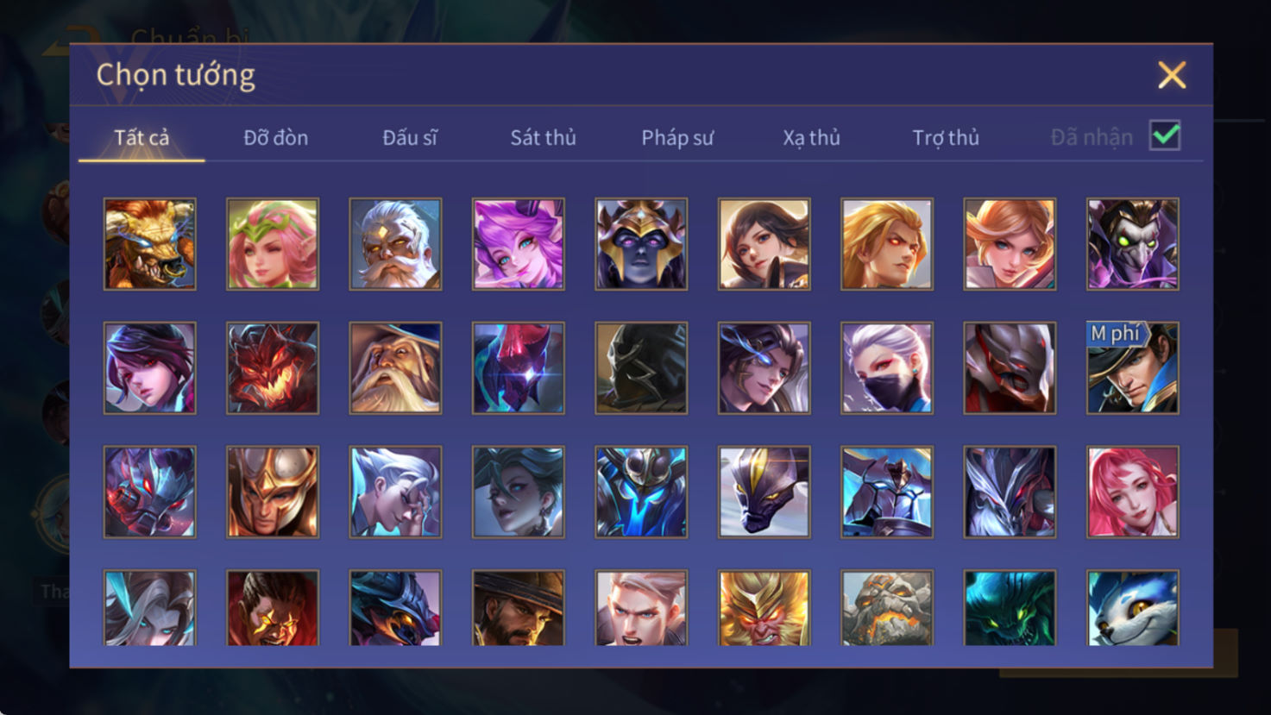Image resolution: width=1271 pixels, height=715 pixels.
Task: Select the purple-haired horned girl hero
Action: pyautogui.click(x=518, y=244)
